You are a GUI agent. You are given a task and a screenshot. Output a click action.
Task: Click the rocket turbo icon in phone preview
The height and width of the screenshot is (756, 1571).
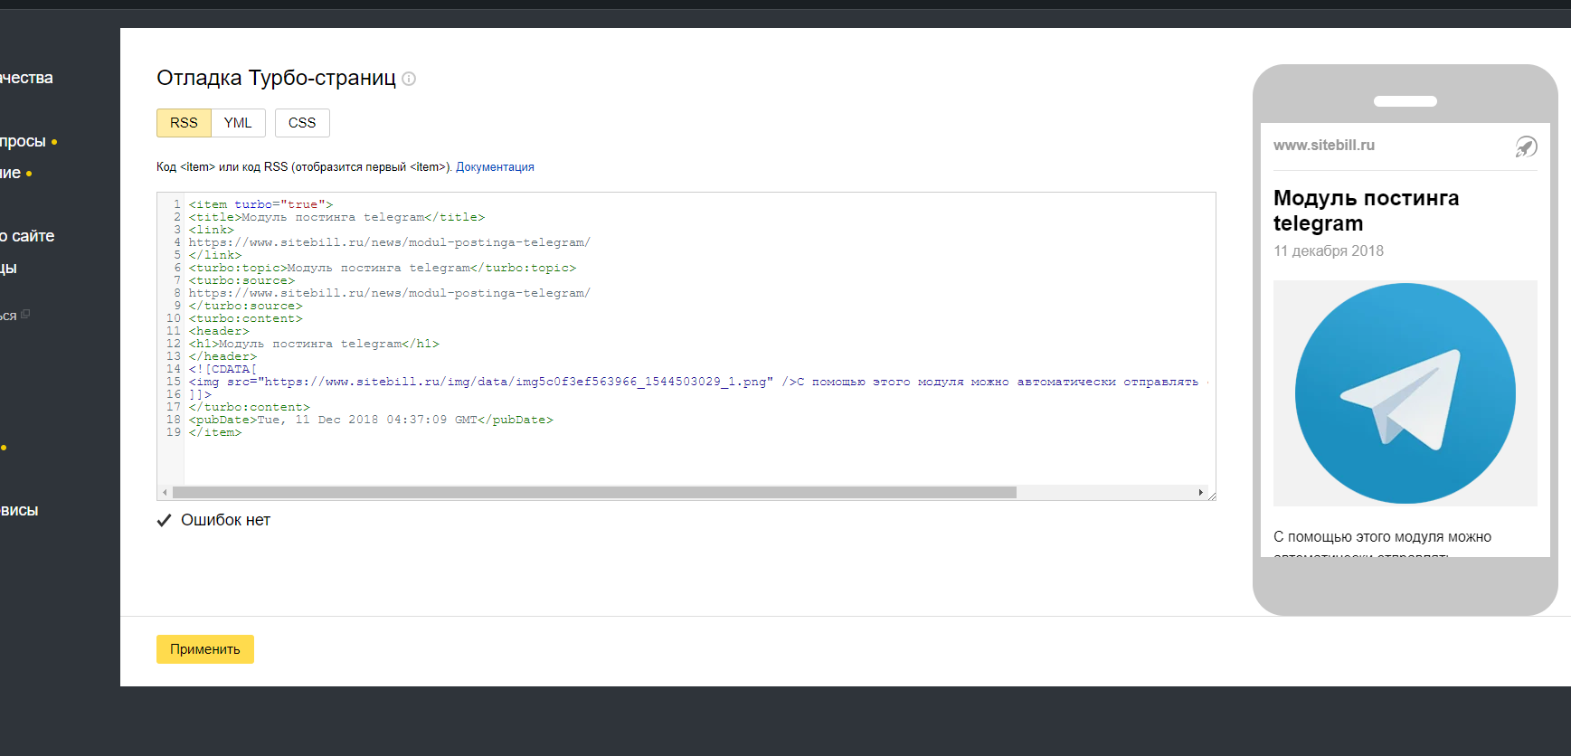point(1526,146)
